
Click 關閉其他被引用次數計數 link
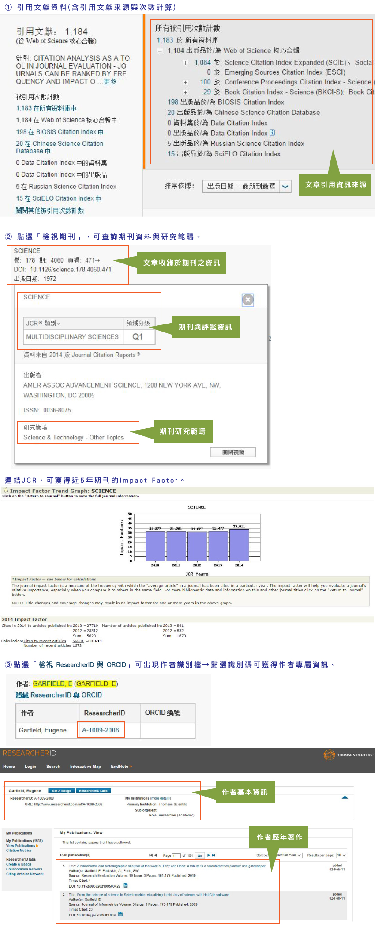coord(50,210)
